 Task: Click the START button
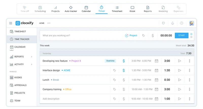coord(181,35)
